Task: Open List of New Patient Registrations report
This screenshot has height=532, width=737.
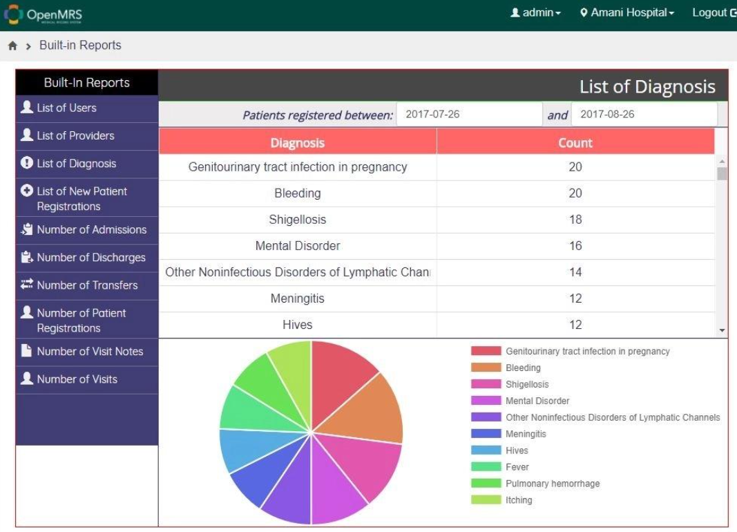Action: pos(87,198)
